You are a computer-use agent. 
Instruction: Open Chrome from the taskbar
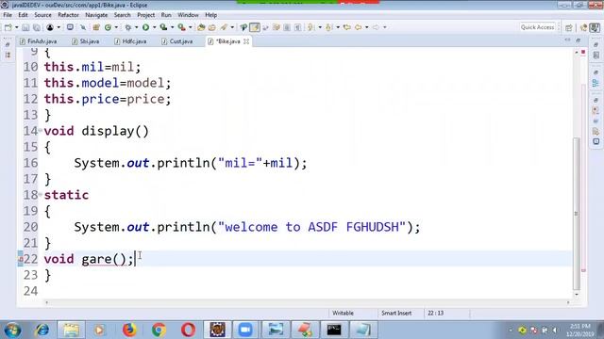point(159,330)
